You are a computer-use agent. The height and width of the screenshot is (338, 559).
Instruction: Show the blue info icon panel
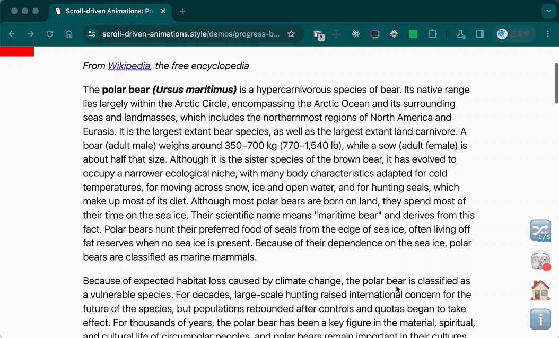click(540, 319)
